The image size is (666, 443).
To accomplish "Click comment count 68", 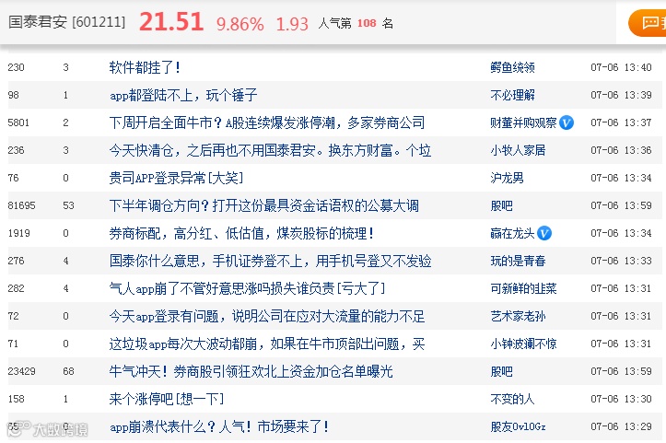I will 68,371.
